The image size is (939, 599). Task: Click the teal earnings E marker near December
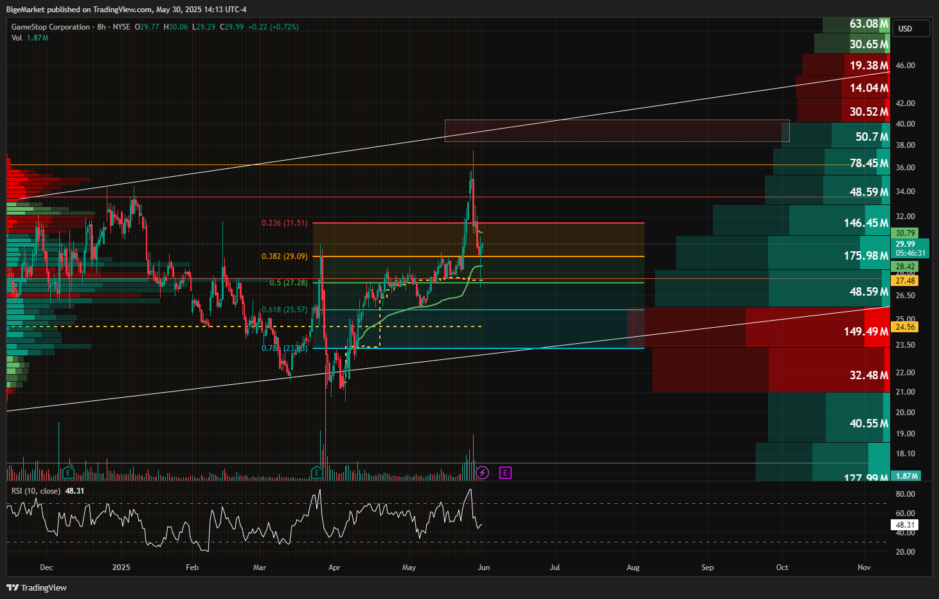pyautogui.click(x=68, y=473)
